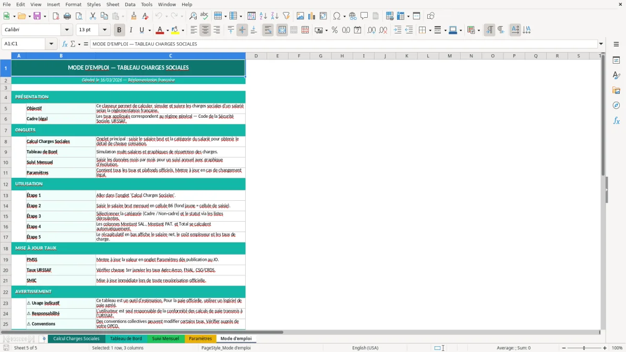The height and width of the screenshot is (352, 626).
Task: Click the zoom in plus button
Action: 605,348
